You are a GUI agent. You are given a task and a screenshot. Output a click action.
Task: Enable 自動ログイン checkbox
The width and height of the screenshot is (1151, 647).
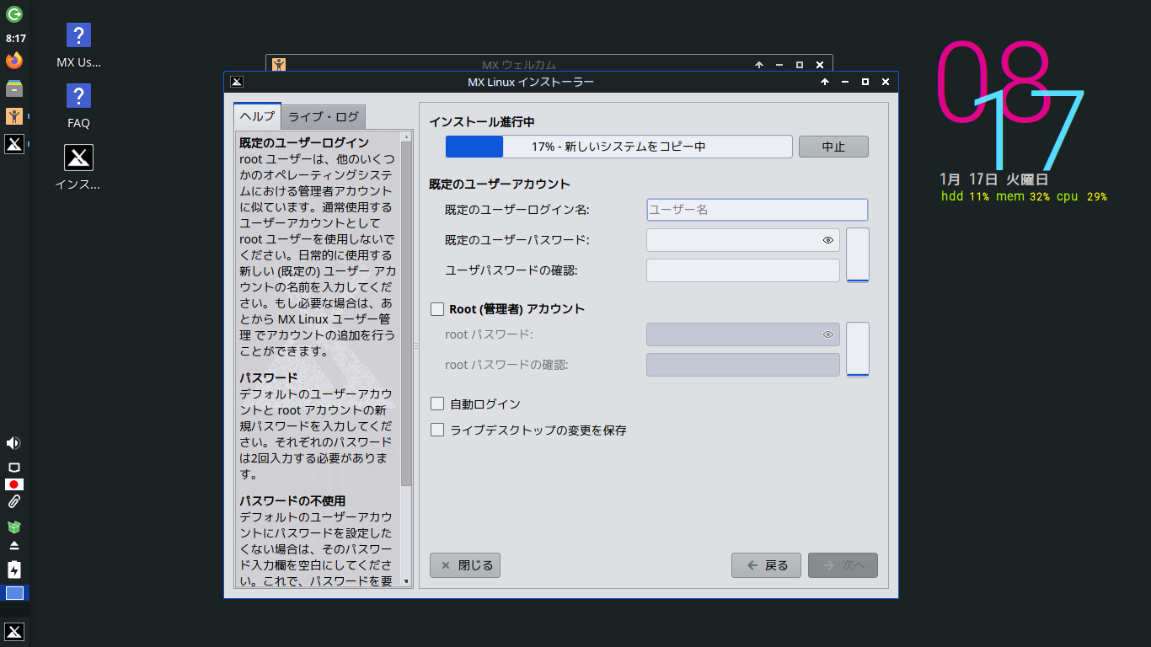click(x=437, y=404)
